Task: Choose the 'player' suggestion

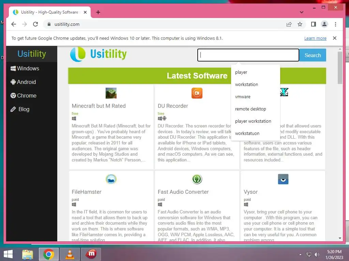Action: pos(256,72)
